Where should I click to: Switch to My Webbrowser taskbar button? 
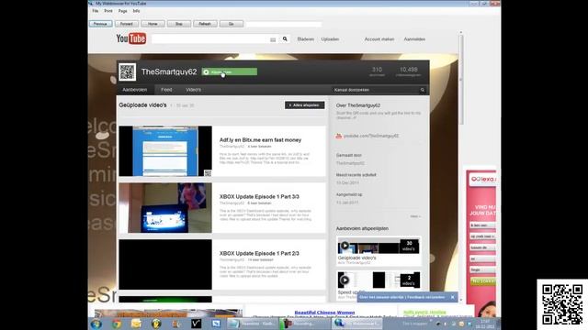point(356,324)
